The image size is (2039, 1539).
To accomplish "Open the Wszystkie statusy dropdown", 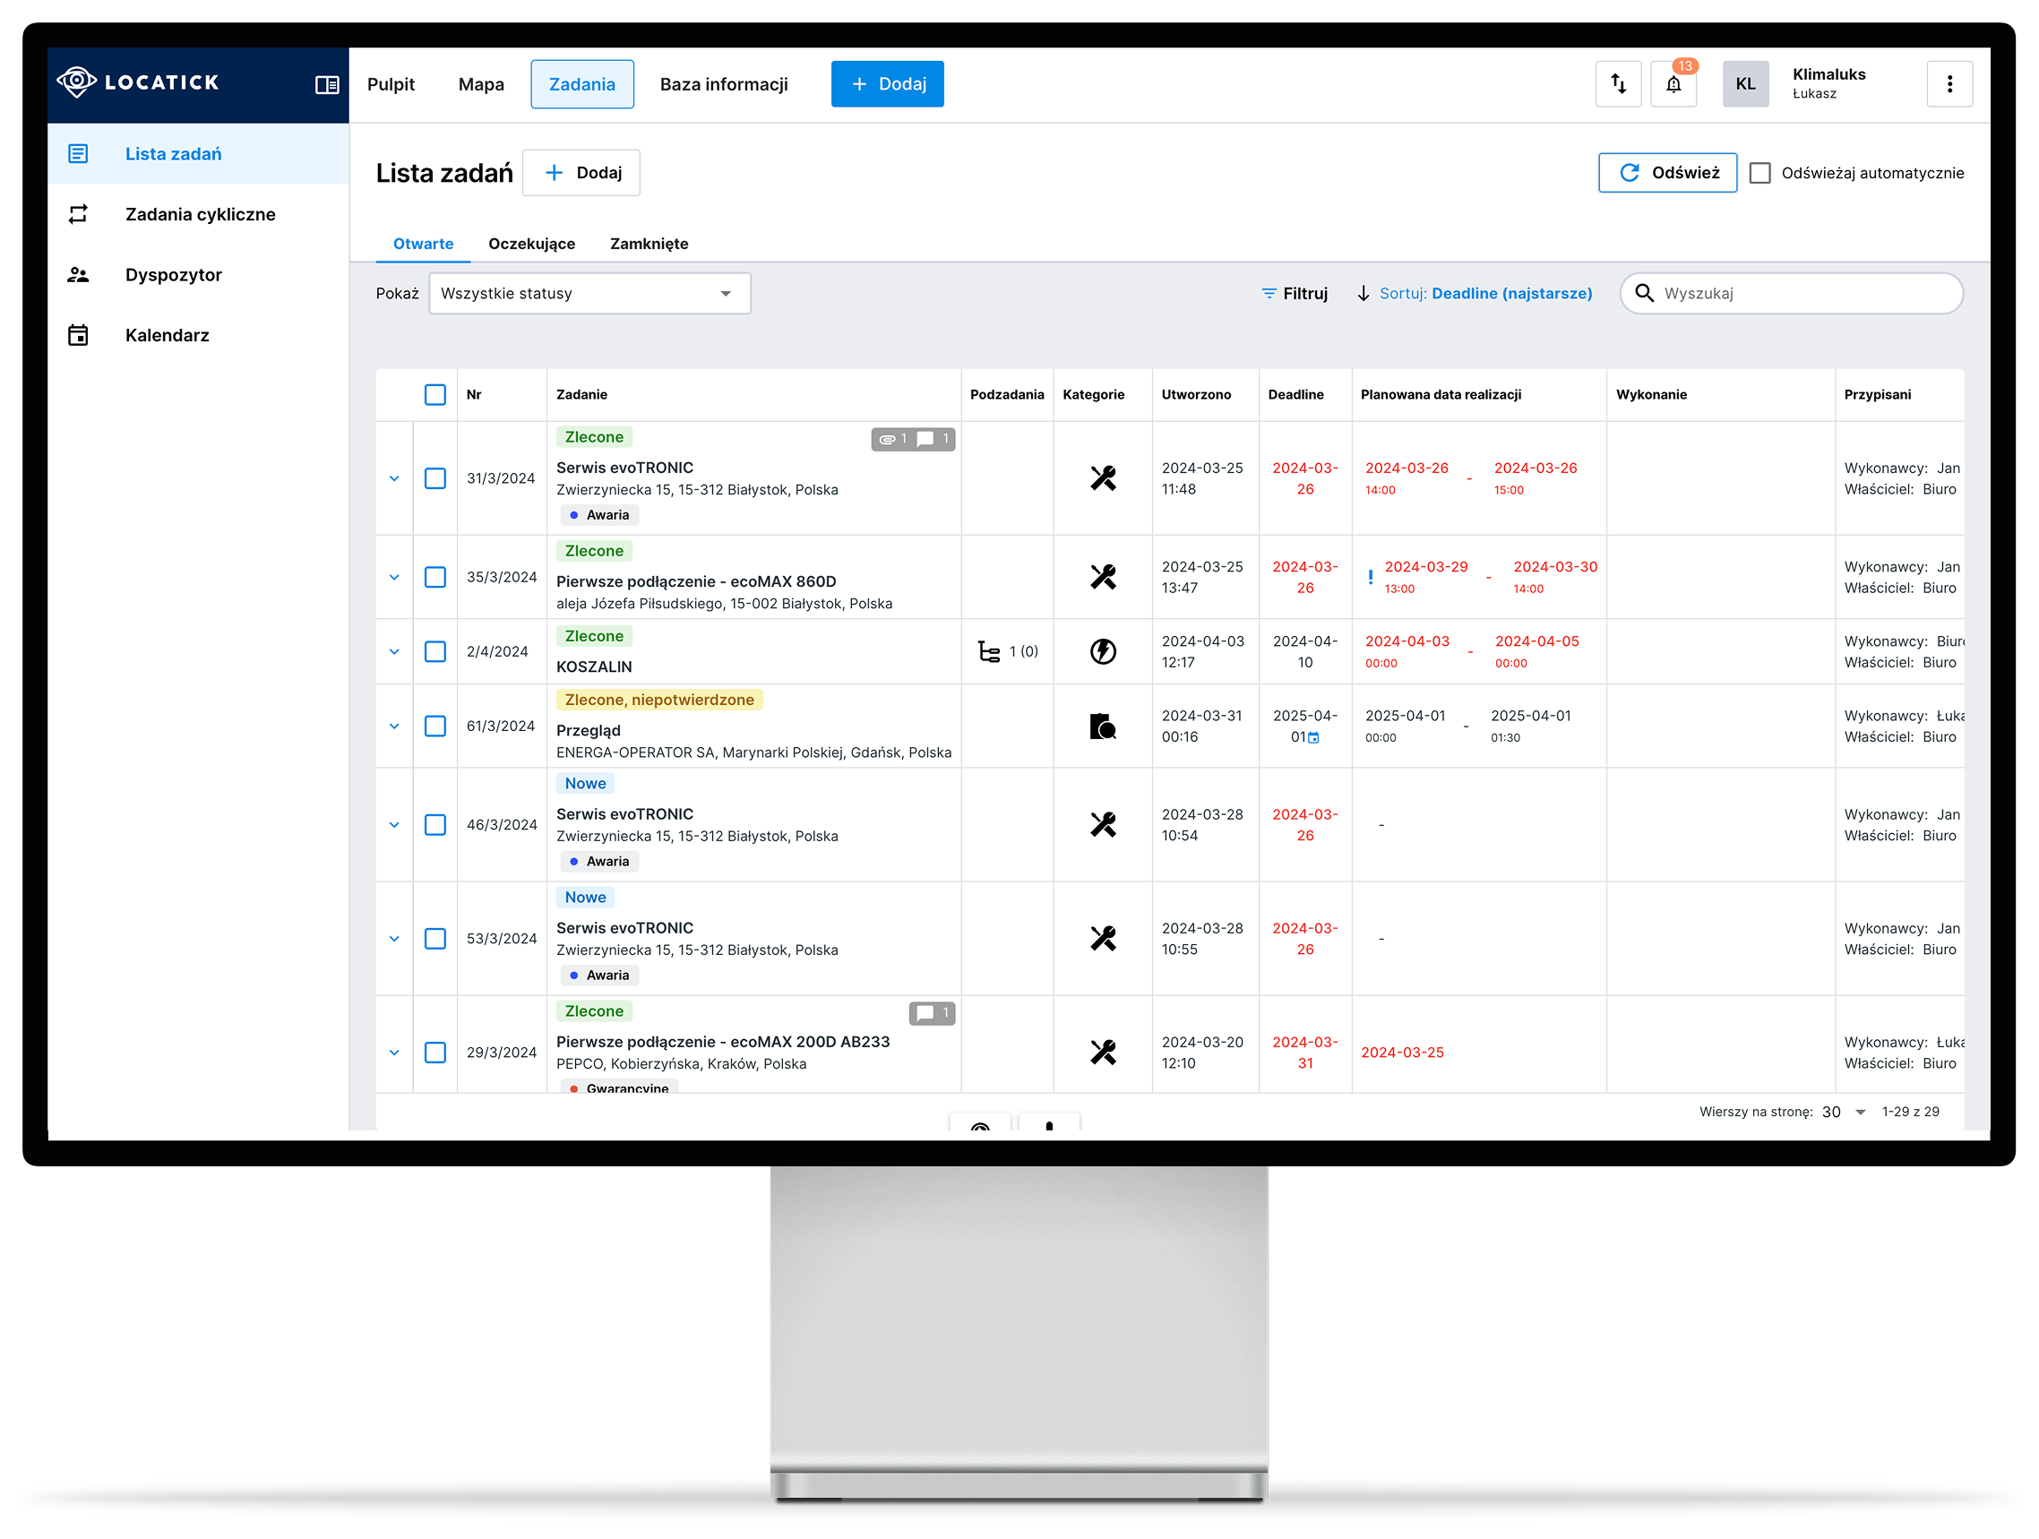I will [x=590, y=293].
